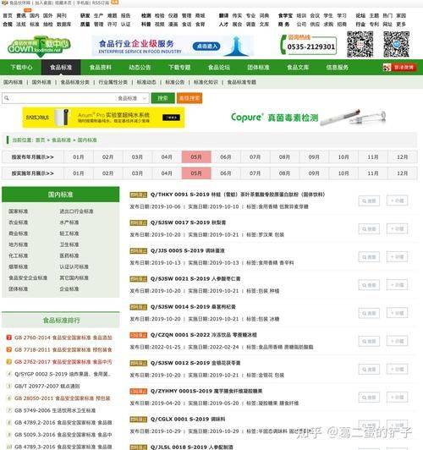Select 12月 in the 按实施年月展示 row
423x450 pixels.
tap(403, 173)
